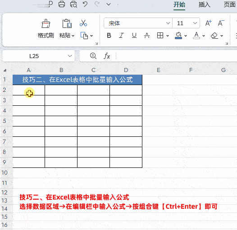Select row 1 header
Screen dimensions: 237x230
click(x=5, y=80)
